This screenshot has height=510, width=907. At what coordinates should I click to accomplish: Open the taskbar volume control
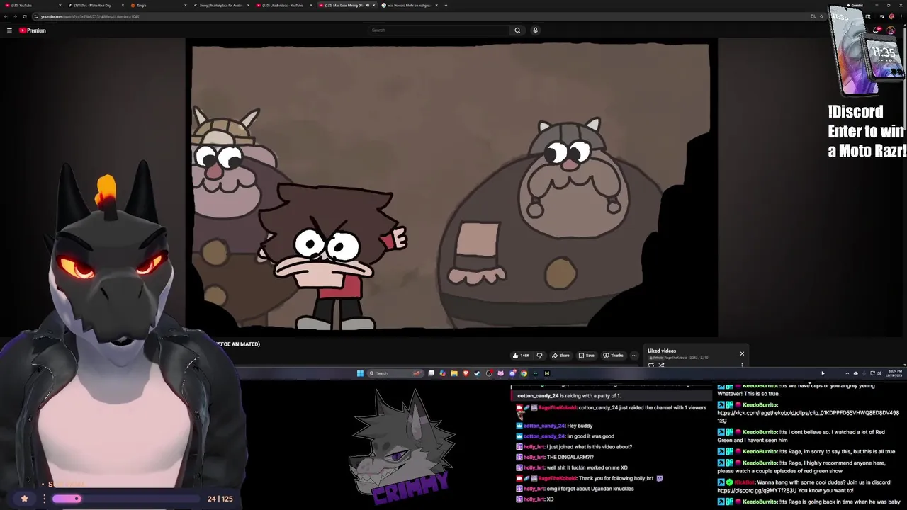tap(879, 373)
